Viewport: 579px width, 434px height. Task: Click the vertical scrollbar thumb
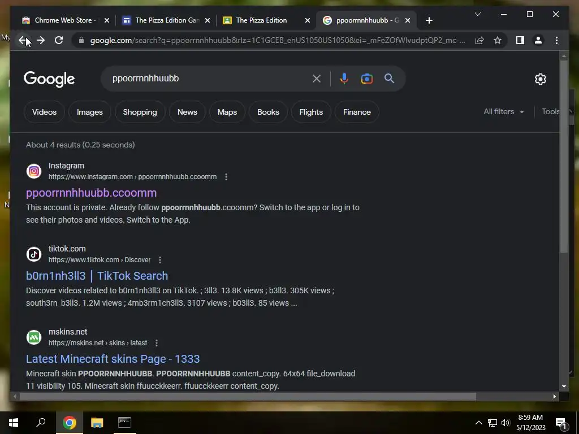(564, 157)
